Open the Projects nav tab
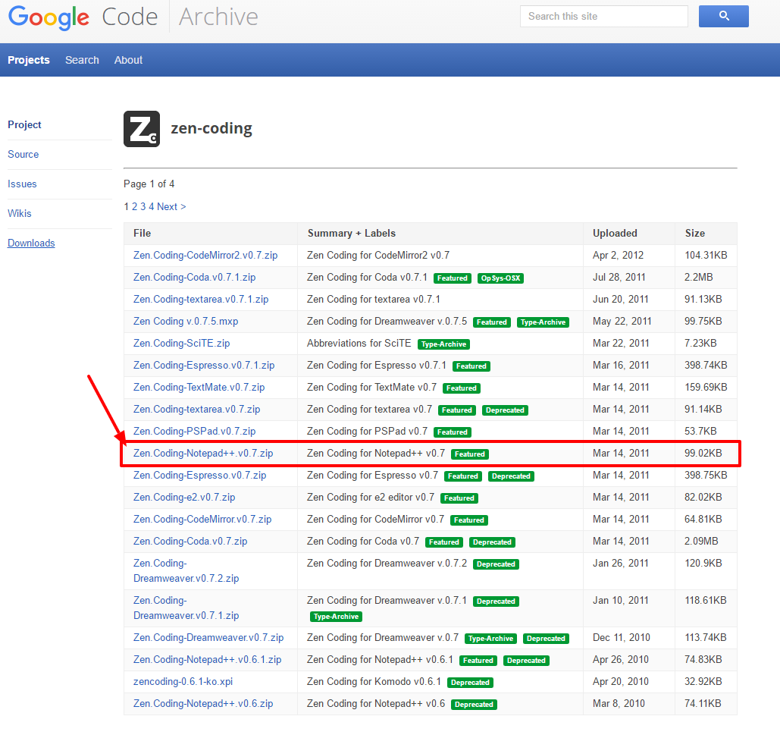 (x=29, y=60)
